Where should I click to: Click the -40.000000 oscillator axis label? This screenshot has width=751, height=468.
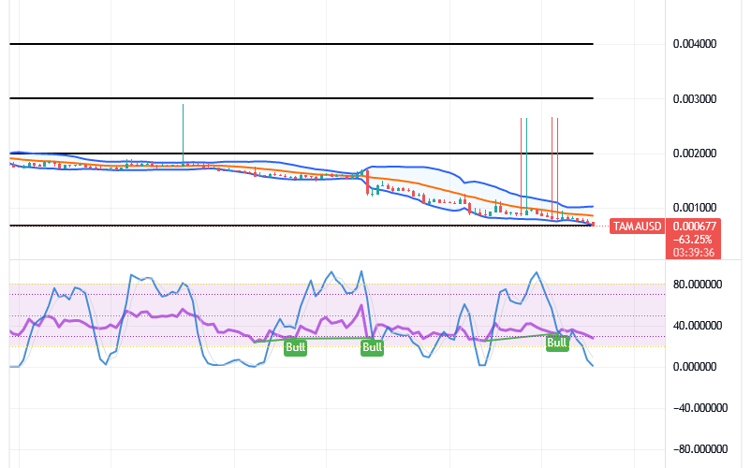[x=700, y=408]
